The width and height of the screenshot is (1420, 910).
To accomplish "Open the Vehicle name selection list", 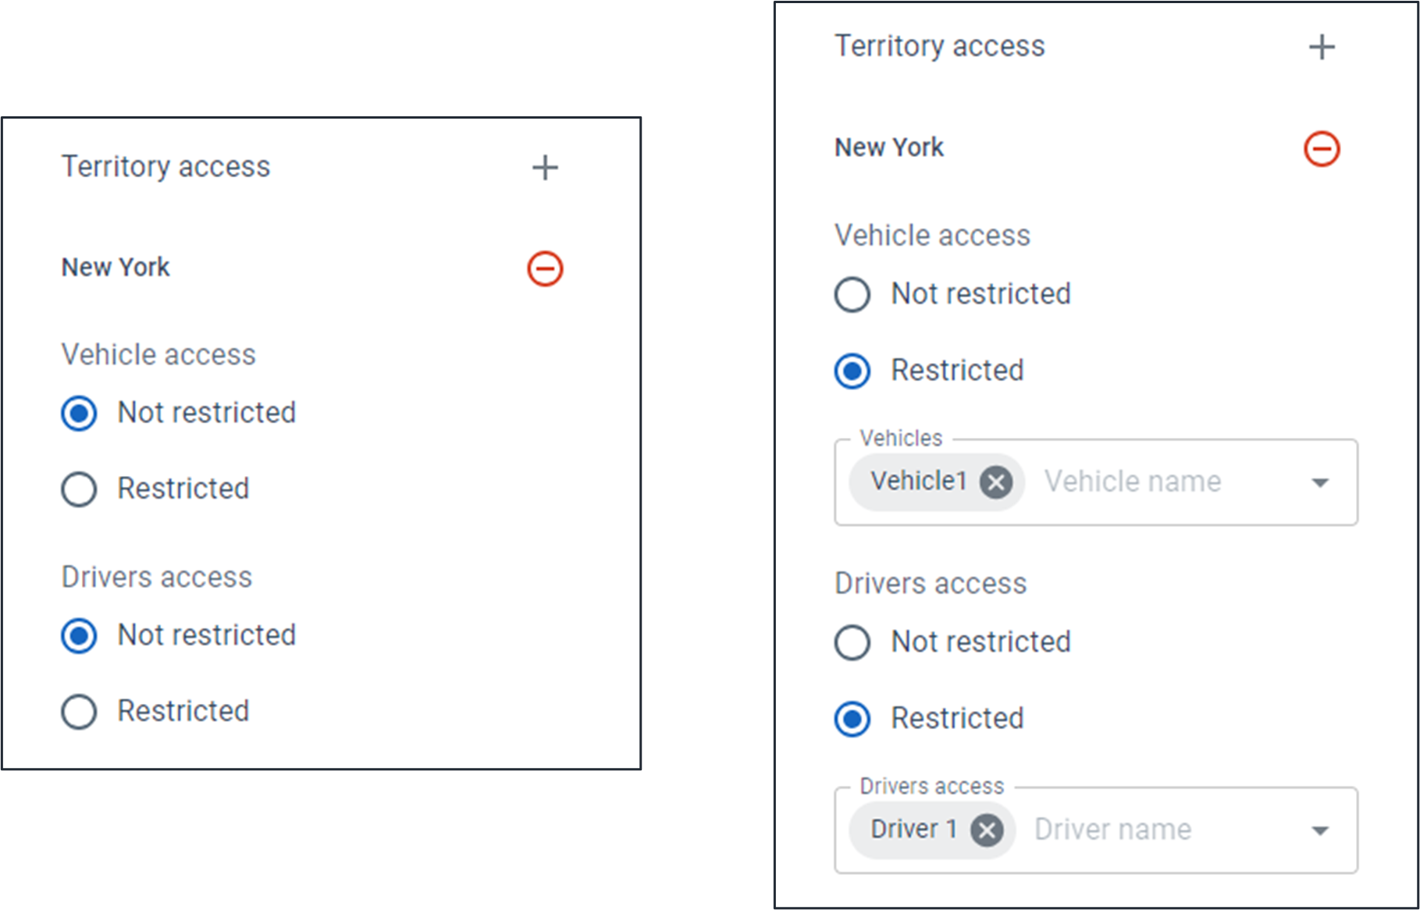I will 1319,482.
